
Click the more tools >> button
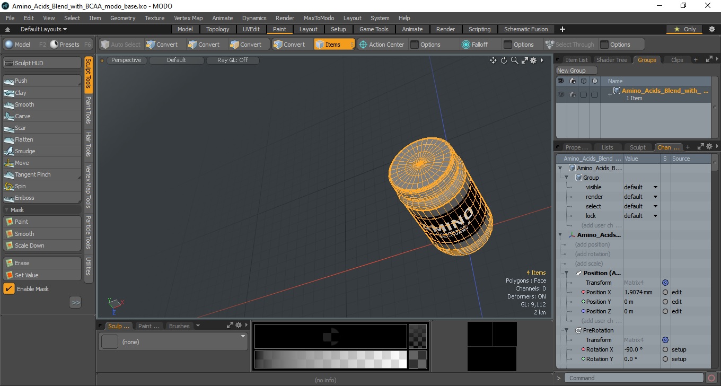point(75,303)
